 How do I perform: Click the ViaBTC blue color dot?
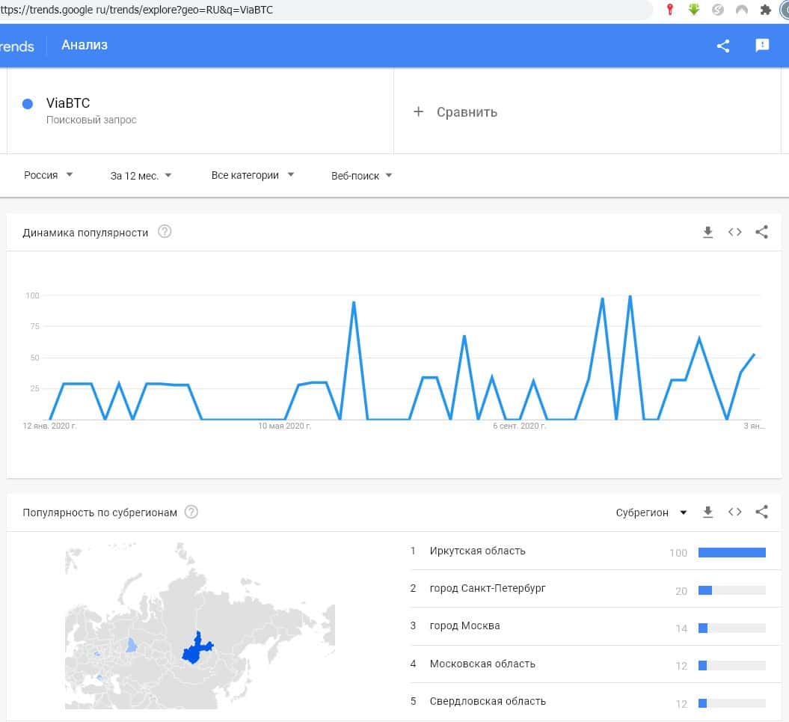point(28,104)
